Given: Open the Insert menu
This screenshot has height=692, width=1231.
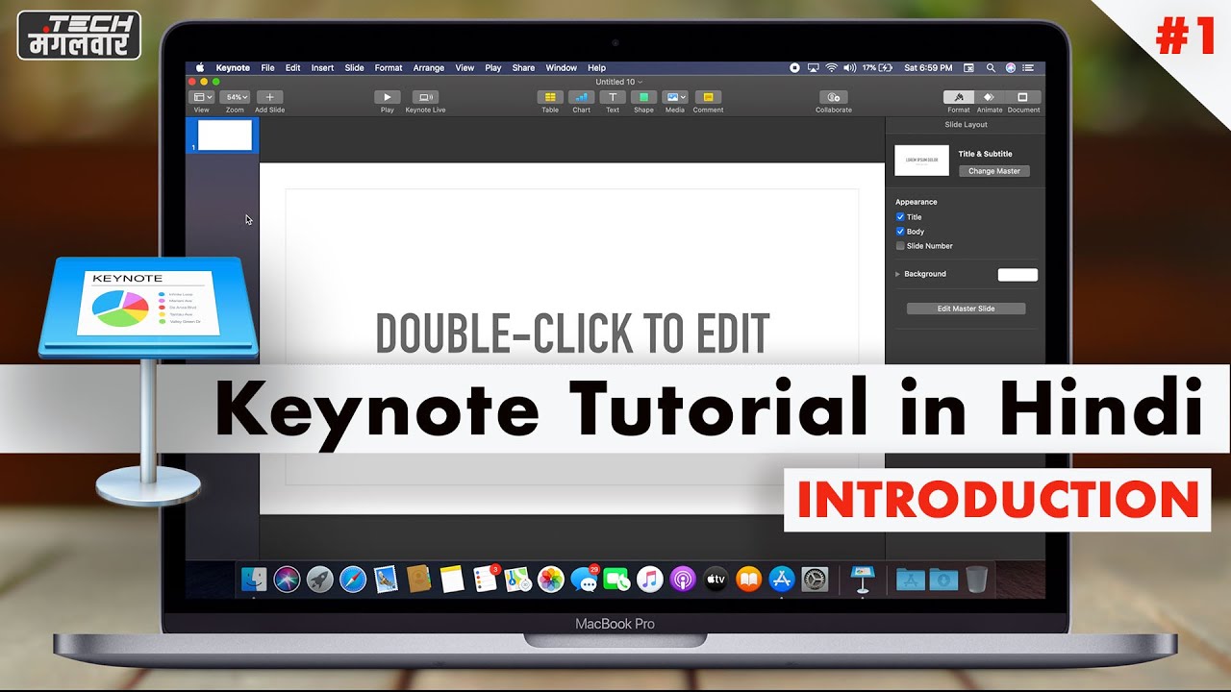Looking at the screenshot, I should point(322,68).
